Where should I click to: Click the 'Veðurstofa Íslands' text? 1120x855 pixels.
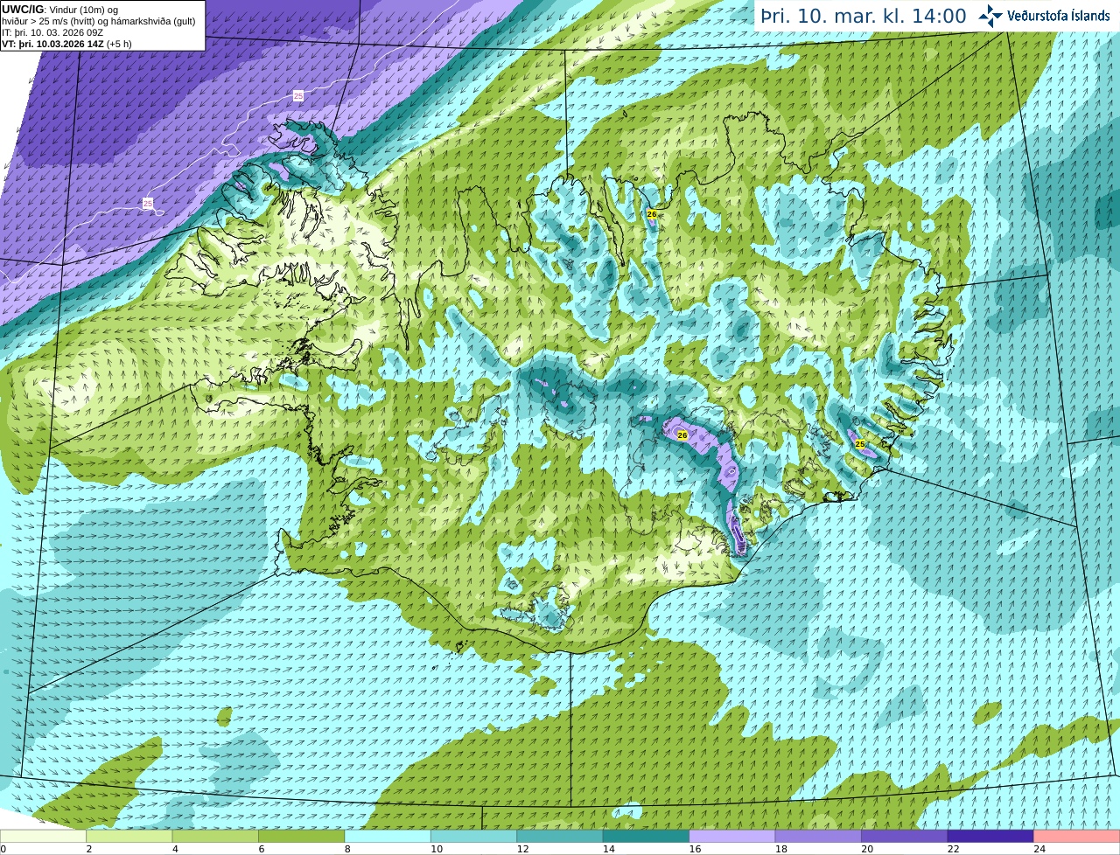[1059, 16]
